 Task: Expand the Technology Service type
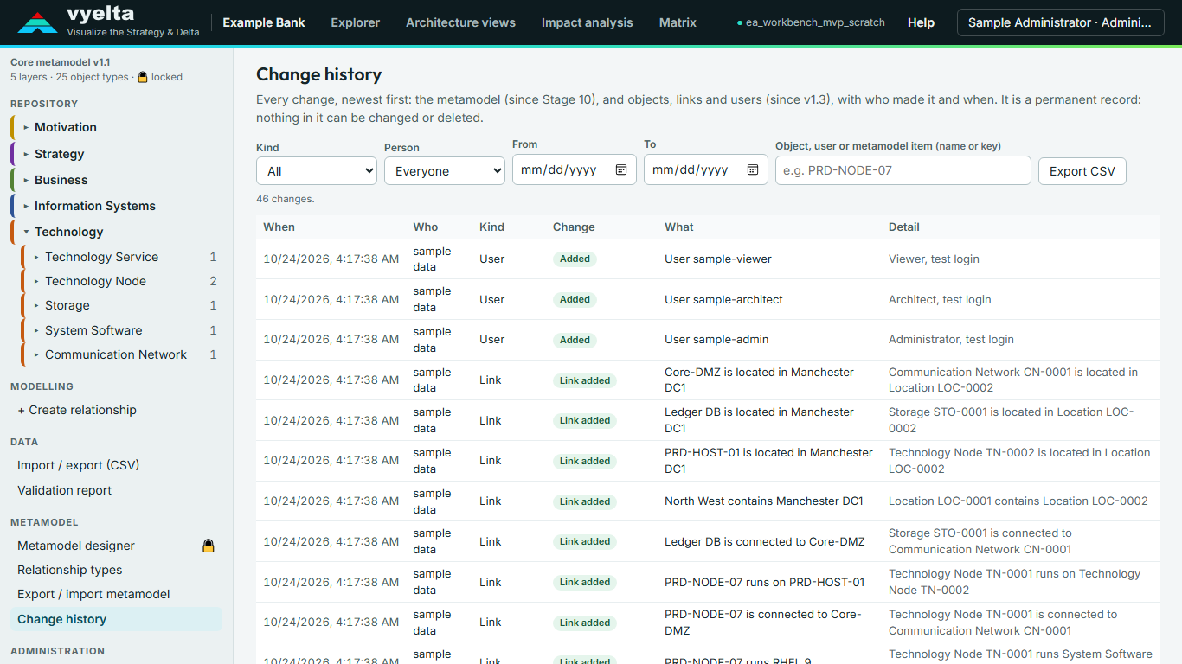point(36,257)
